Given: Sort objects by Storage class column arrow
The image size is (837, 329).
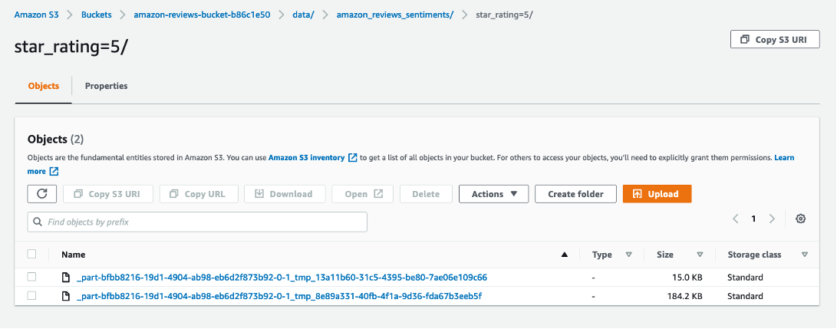Looking at the screenshot, I should pyautogui.click(x=804, y=255).
